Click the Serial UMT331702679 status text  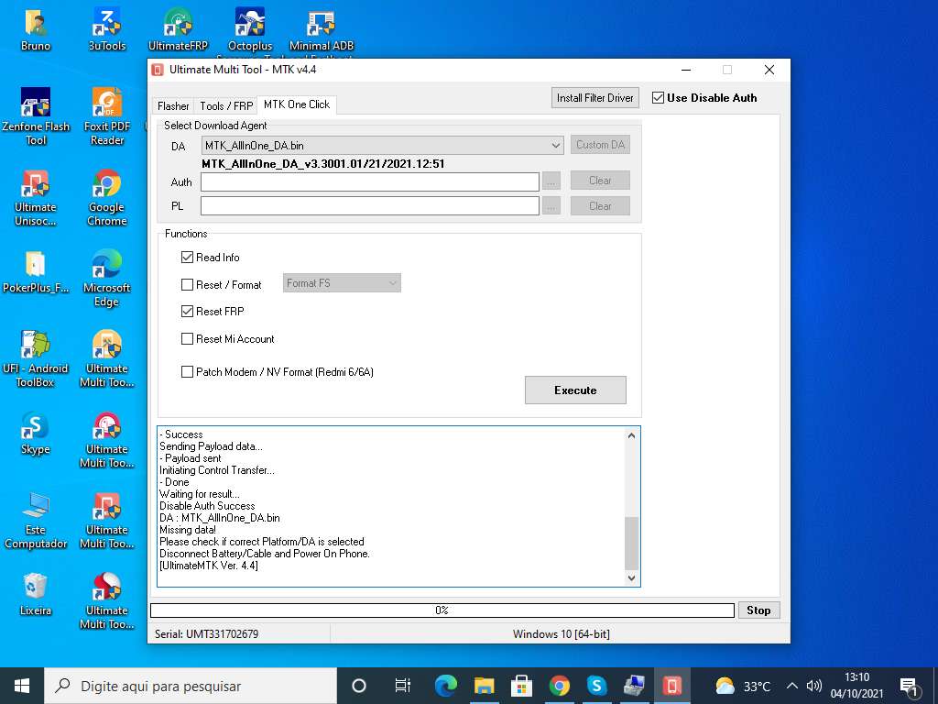(x=206, y=634)
